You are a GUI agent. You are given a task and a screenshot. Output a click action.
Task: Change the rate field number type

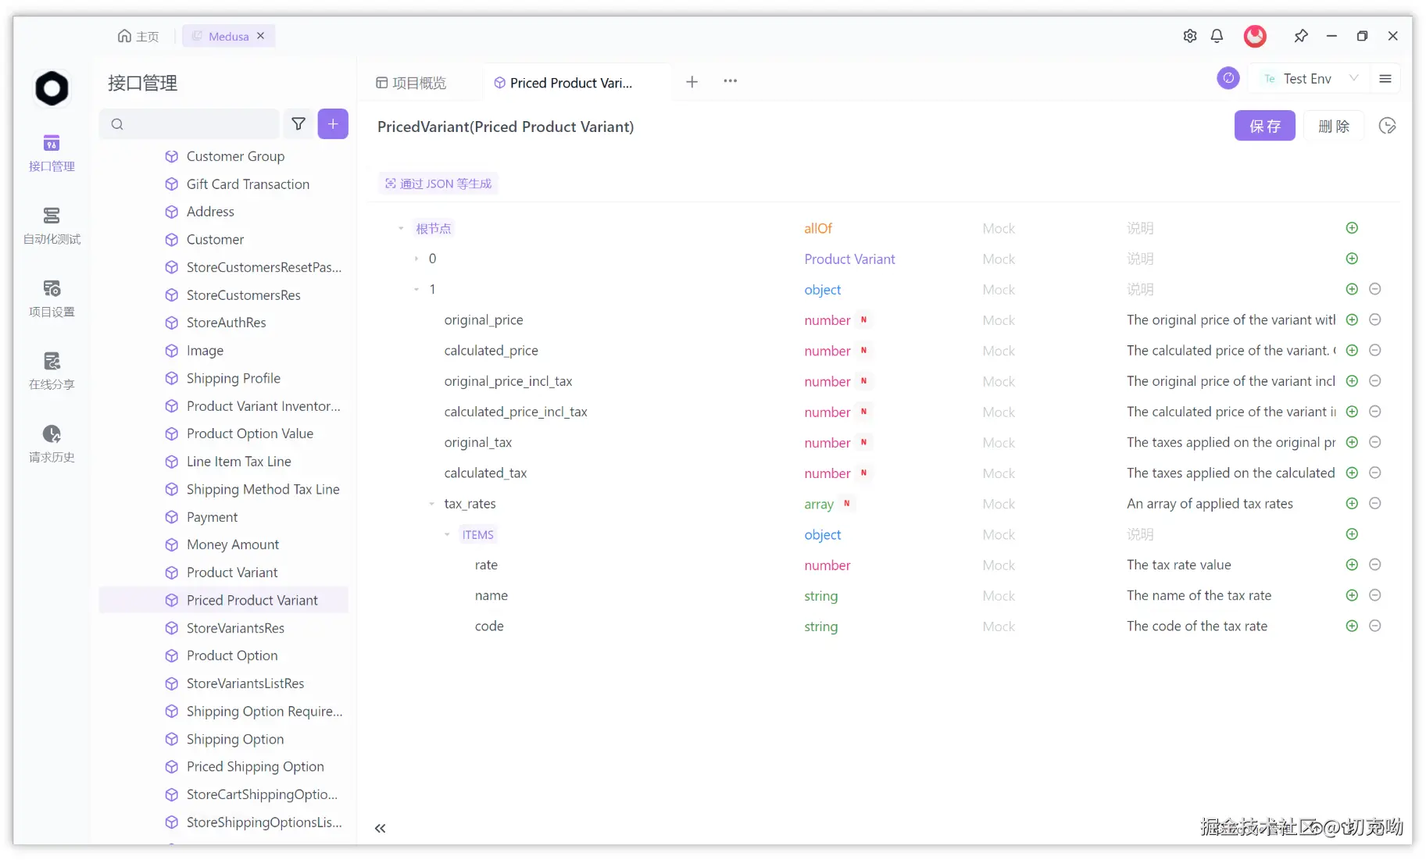tap(827, 565)
